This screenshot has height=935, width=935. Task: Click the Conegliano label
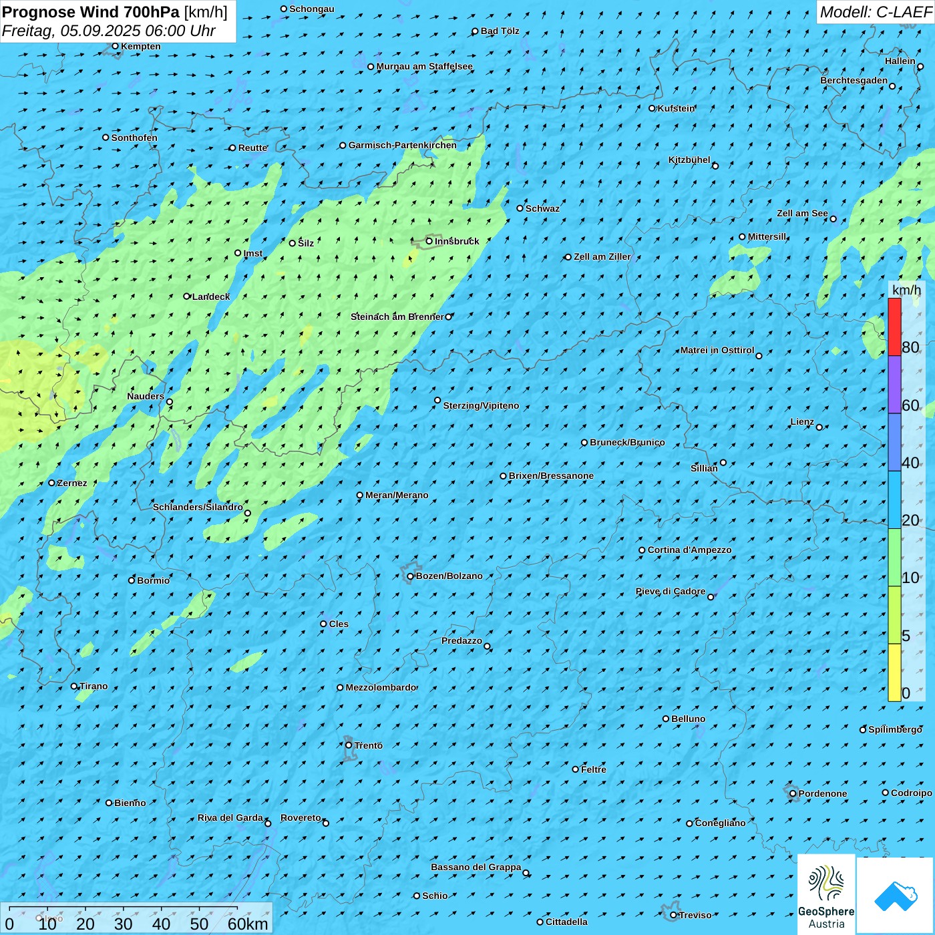(x=720, y=823)
